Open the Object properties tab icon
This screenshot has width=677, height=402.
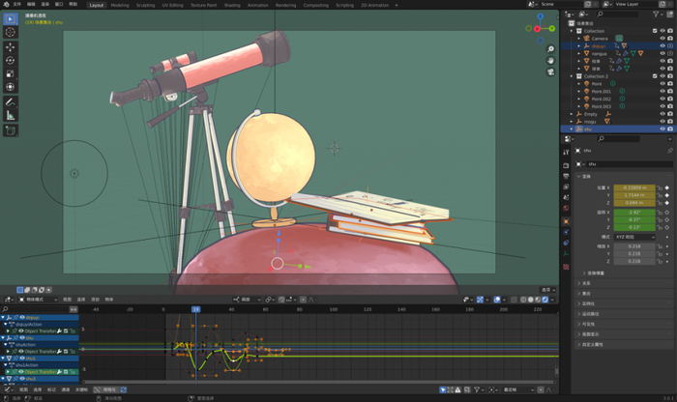pyautogui.click(x=567, y=220)
